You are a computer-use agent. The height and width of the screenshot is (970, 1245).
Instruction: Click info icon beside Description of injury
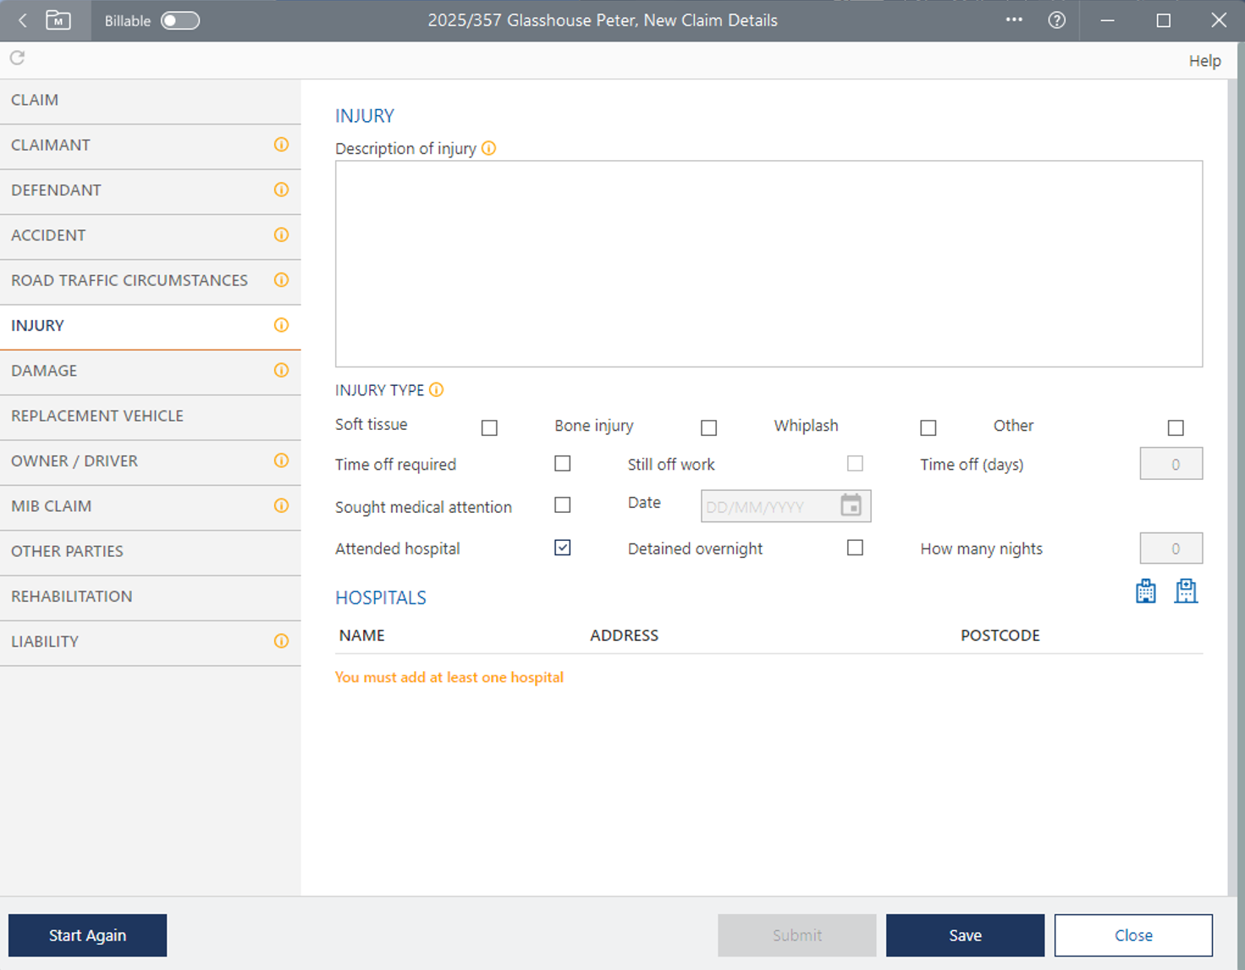[488, 148]
